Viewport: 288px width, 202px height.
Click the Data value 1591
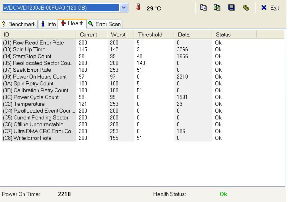[x=182, y=97]
